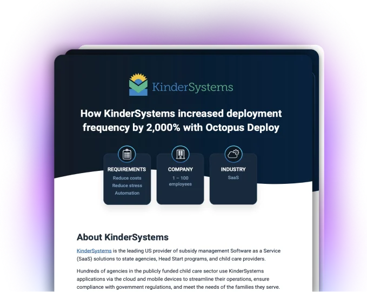This screenshot has height=292, width=367.
Task: Select the REQUIREMENTS card heading
Action: (126, 169)
